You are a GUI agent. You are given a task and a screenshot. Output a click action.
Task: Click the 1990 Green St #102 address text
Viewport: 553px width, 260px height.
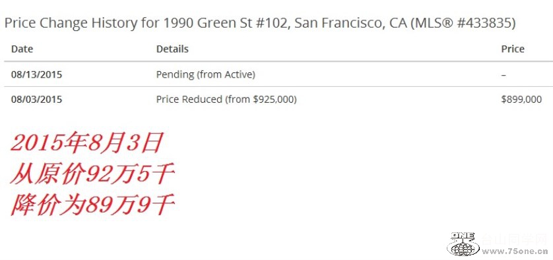pyautogui.click(x=227, y=23)
